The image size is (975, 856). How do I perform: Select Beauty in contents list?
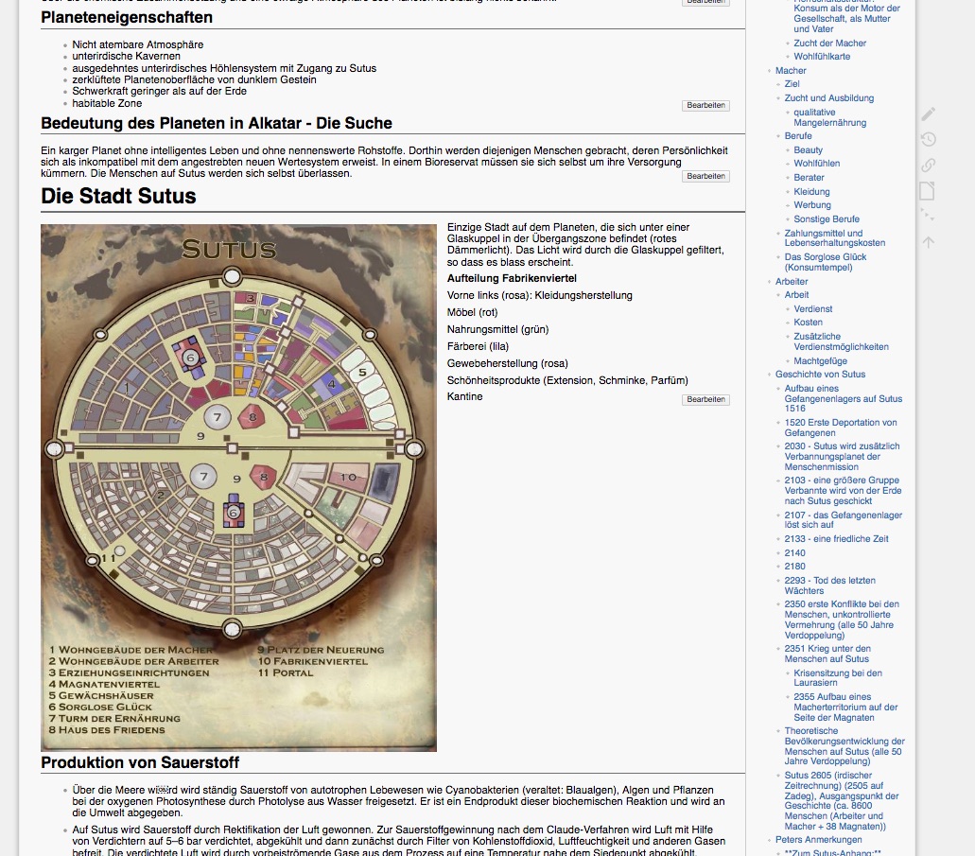click(808, 150)
